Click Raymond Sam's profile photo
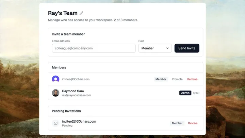Screen dimensions: 245x138 click(x=55, y=93)
